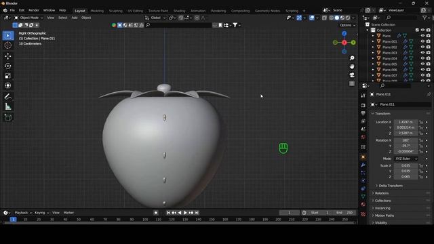Click the Marker menu in timeline
This screenshot has width=434, height=244.
pyautogui.click(x=68, y=213)
